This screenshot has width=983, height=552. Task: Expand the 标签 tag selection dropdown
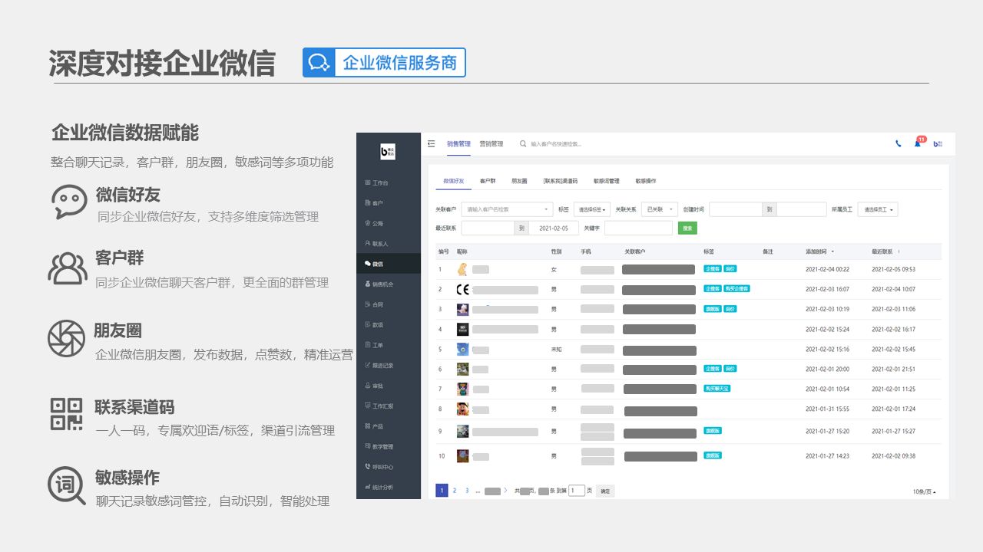591,209
